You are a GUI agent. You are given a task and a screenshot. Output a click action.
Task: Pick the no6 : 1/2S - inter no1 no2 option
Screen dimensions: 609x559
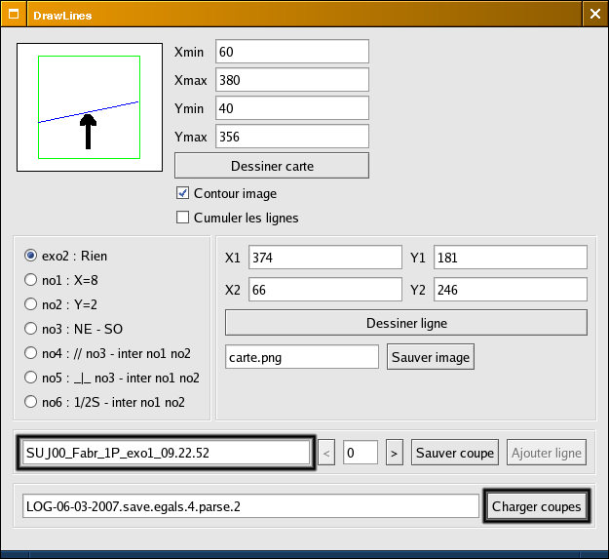coord(32,402)
